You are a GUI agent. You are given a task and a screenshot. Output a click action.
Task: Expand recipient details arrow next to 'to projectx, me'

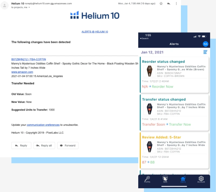pyautogui.click(x=29, y=8)
